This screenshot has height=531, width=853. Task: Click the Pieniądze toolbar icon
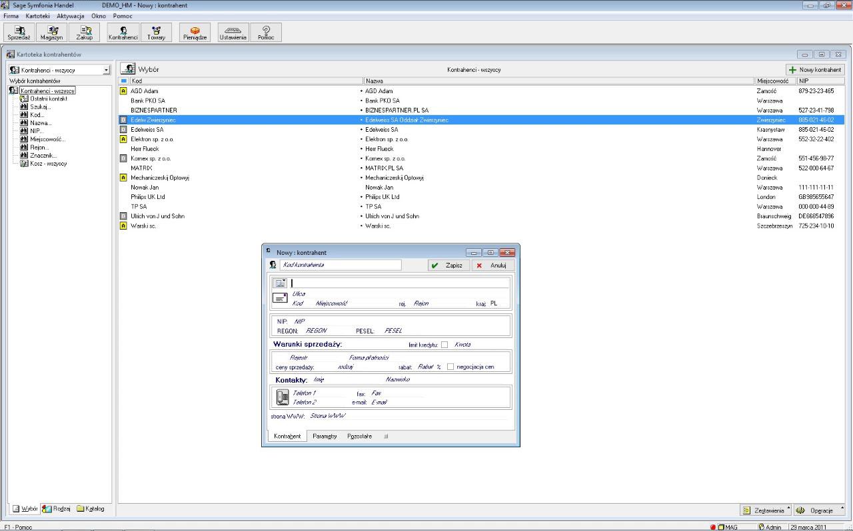coord(194,31)
